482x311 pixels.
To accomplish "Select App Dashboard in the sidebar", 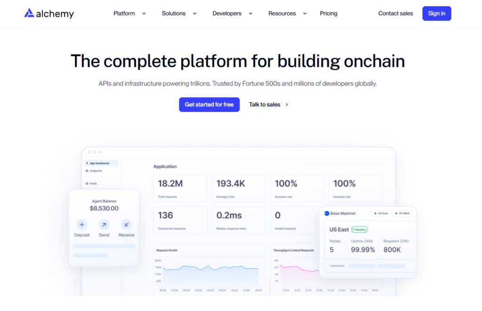I will tap(101, 163).
